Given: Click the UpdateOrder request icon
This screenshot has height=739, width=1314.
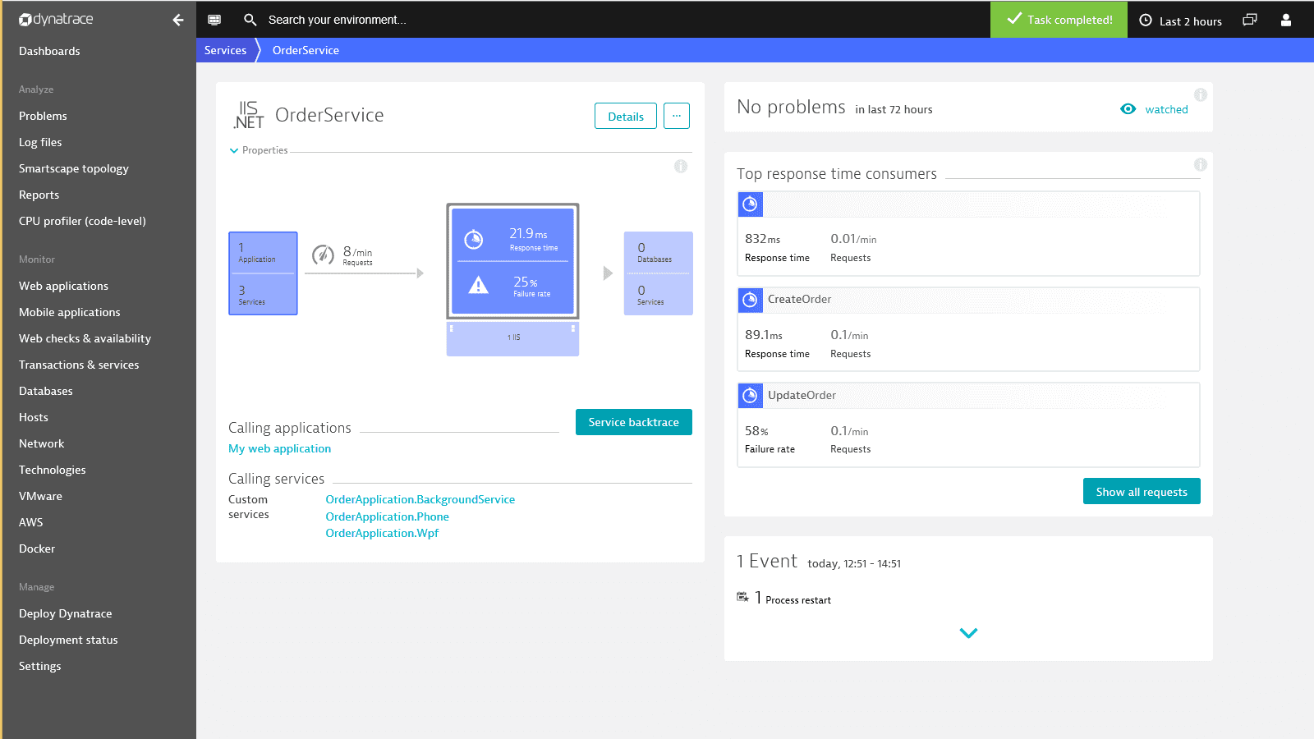Looking at the screenshot, I should point(750,396).
